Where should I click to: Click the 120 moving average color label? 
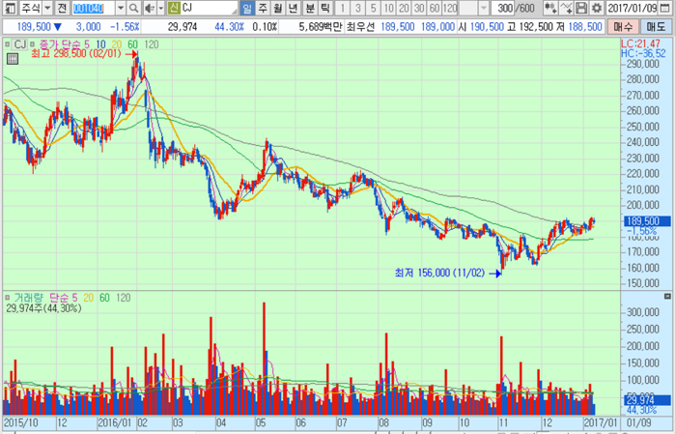coord(152,44)
